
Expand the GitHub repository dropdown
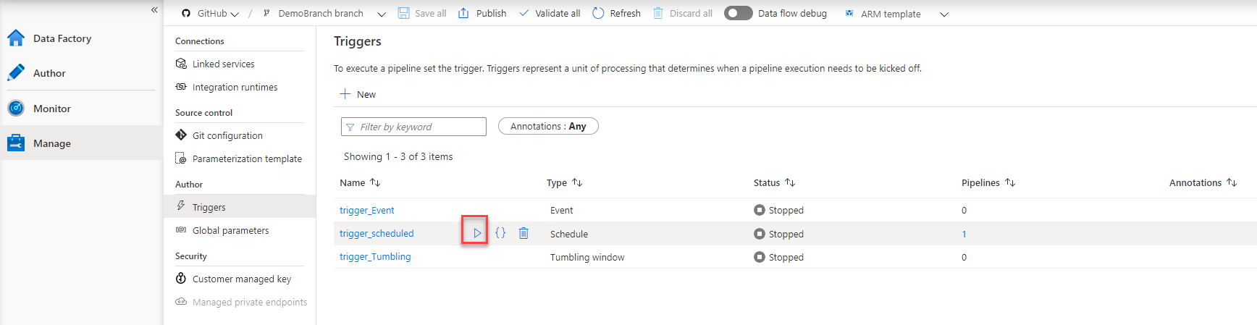click(x=235, y=14)
